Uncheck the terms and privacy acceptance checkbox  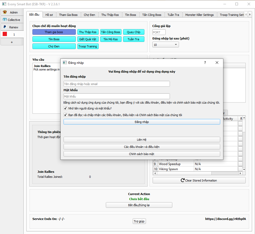(65, 115)
